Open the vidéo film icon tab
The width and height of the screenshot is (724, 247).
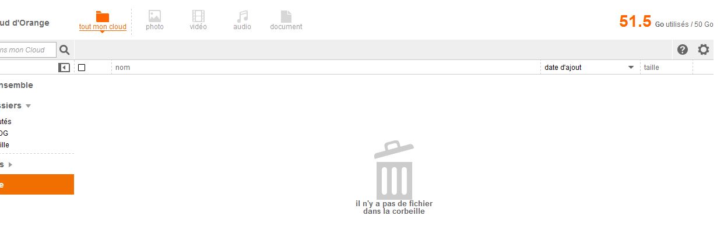point(198,21)
